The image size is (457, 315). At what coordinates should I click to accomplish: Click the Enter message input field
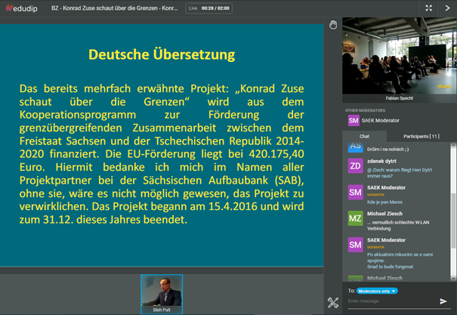[x=392, y=301]
